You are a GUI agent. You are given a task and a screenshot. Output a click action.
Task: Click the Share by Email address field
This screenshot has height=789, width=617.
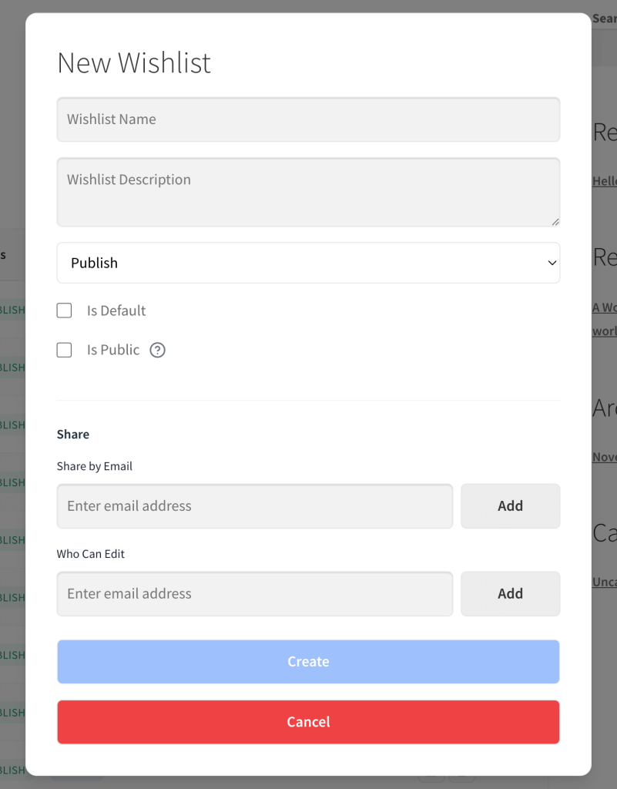click(254, 505)
